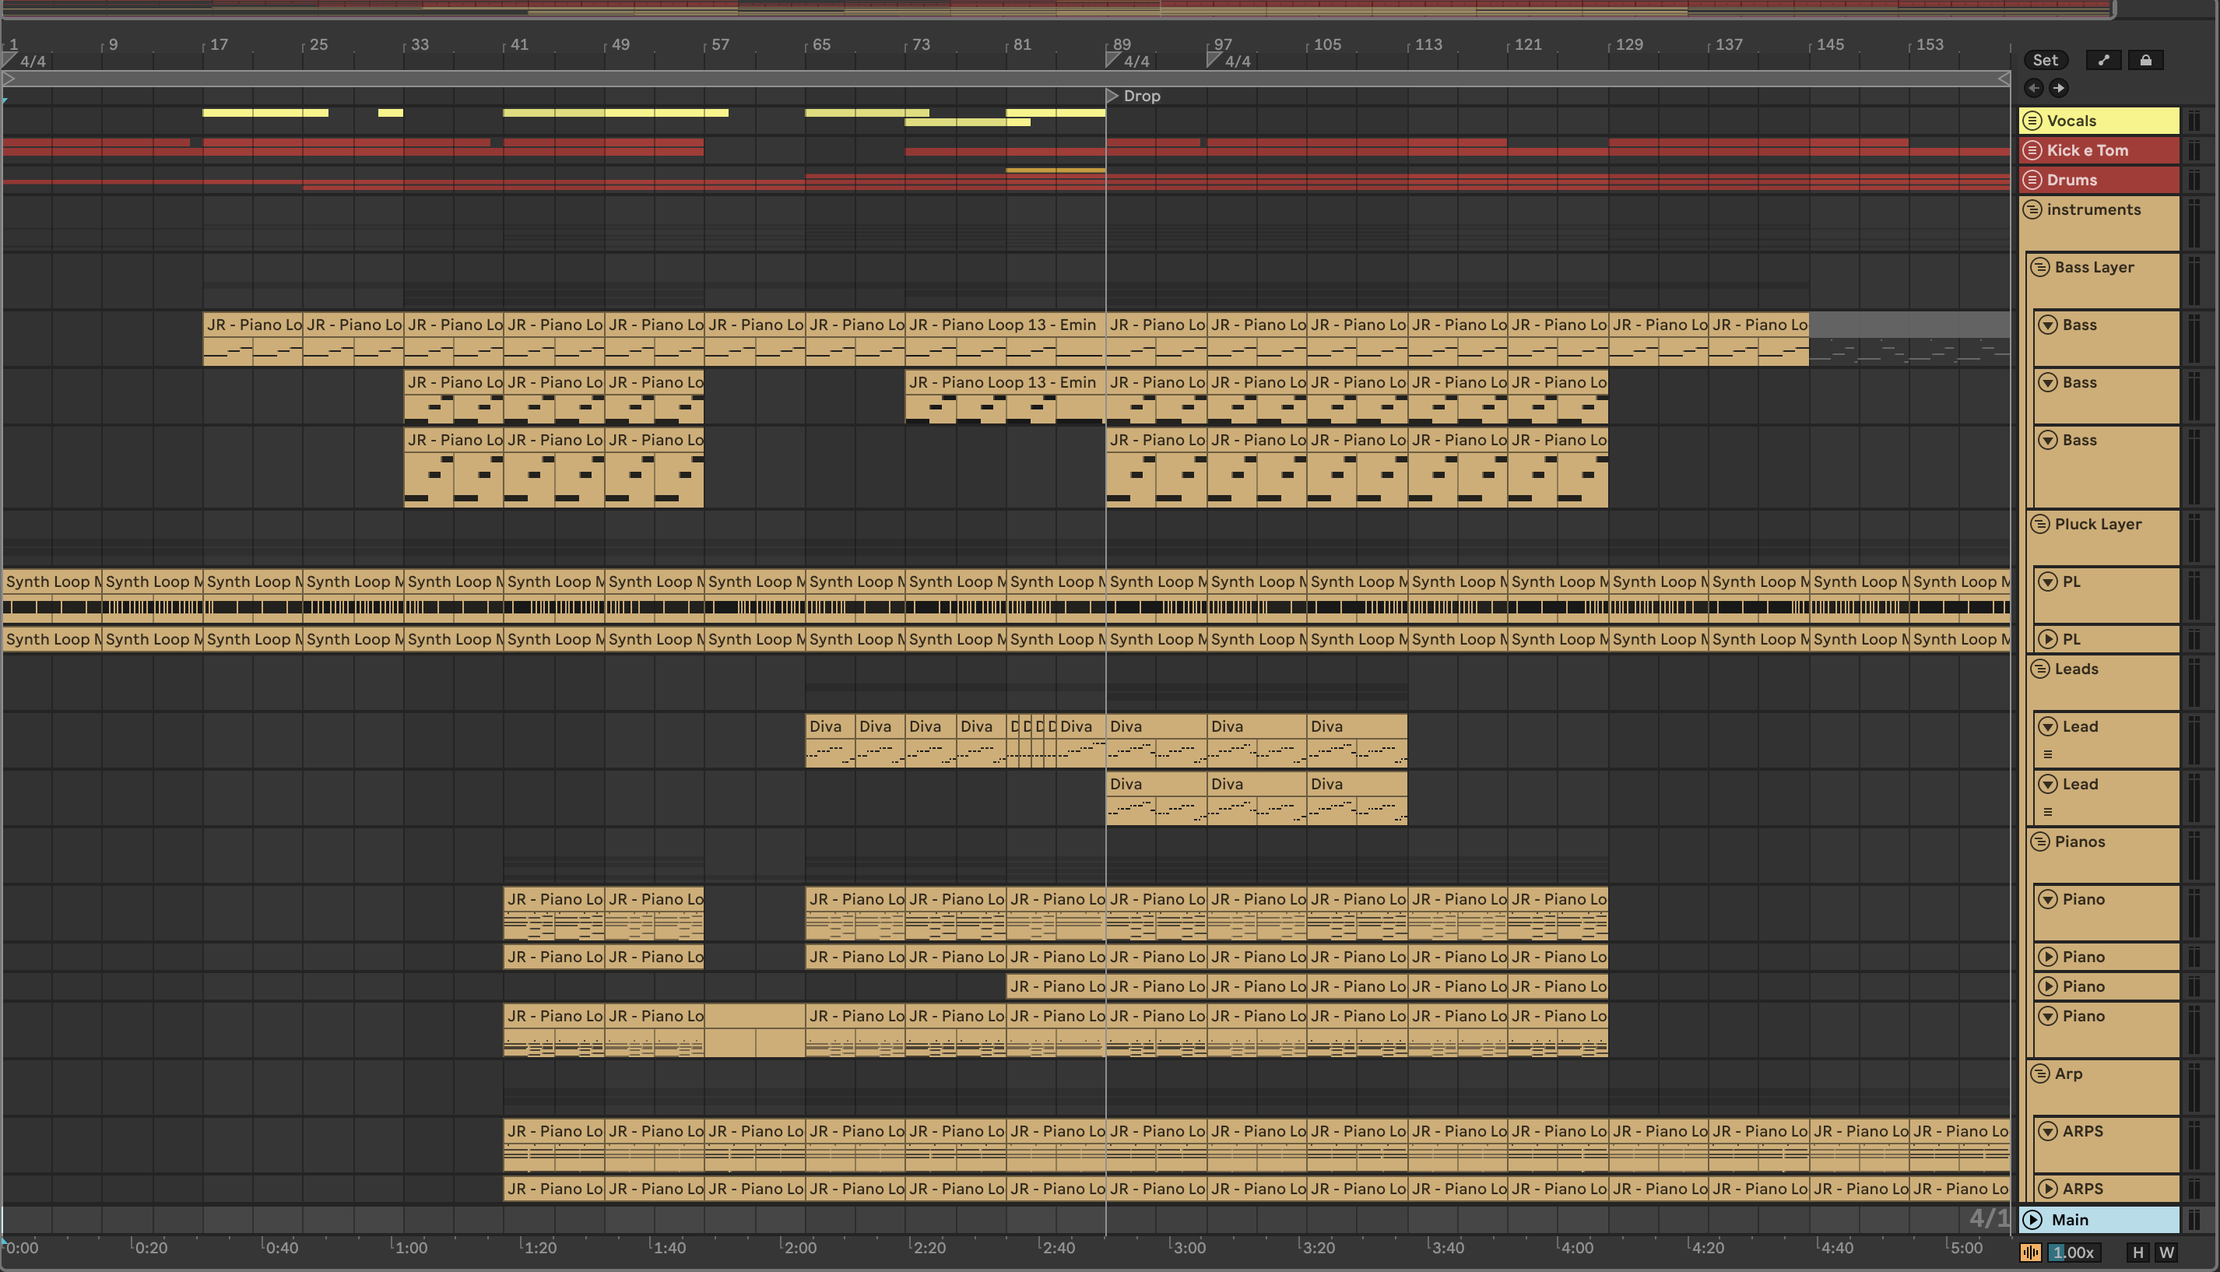Viewport: 2220px width, 1272px height.
Task: Click 2:00 in the bottom time ruler
Action: [x=800, y=1248]
